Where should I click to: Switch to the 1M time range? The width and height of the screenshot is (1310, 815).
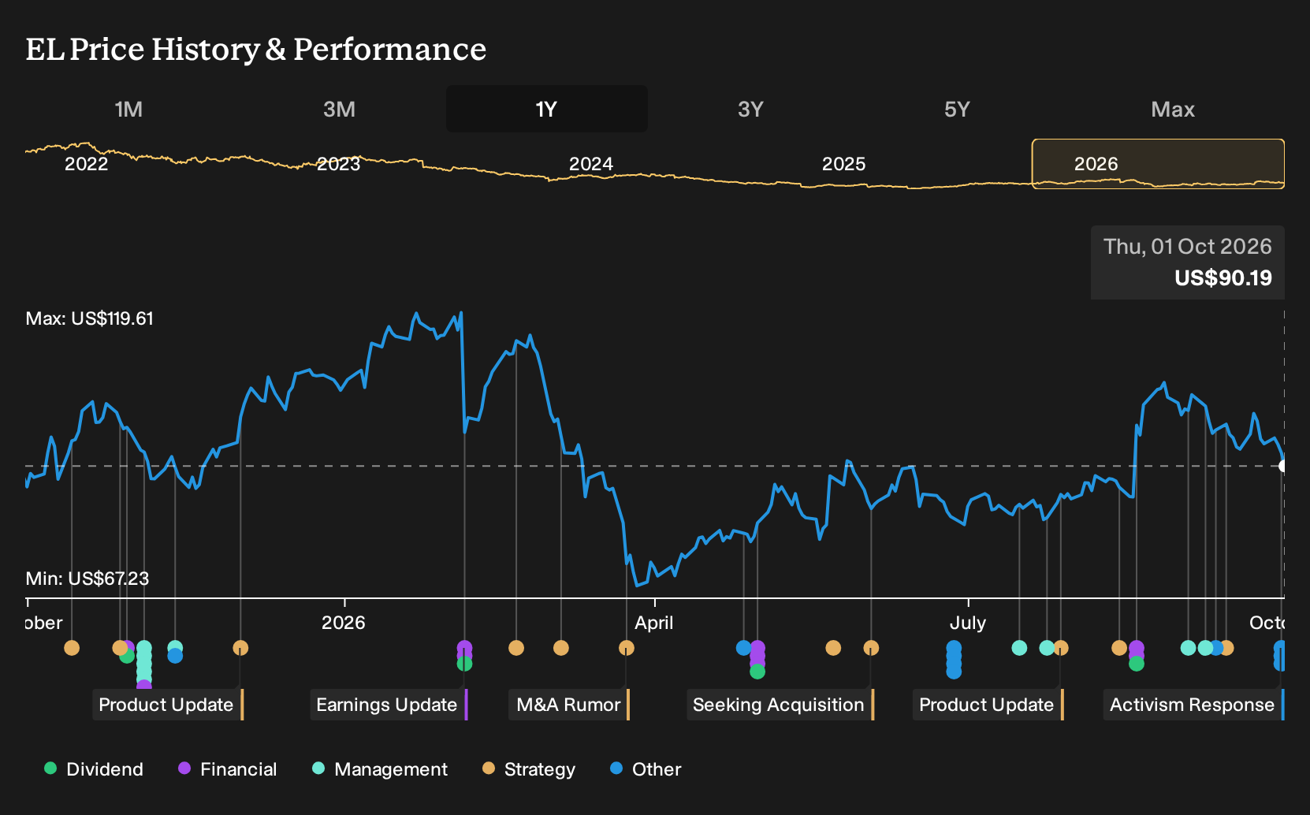[128, 109]
